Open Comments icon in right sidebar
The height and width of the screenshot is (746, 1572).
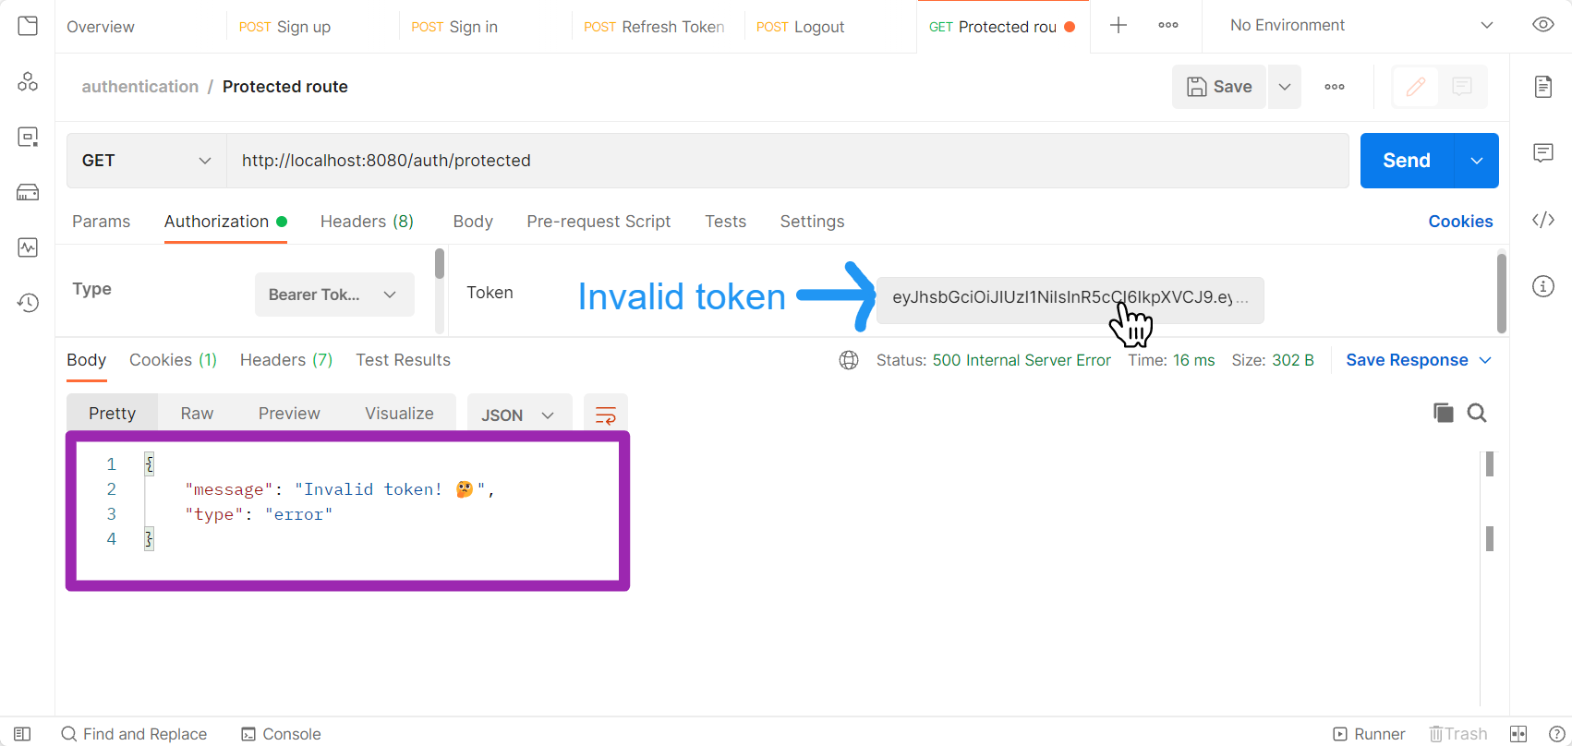click(1543, 152)
